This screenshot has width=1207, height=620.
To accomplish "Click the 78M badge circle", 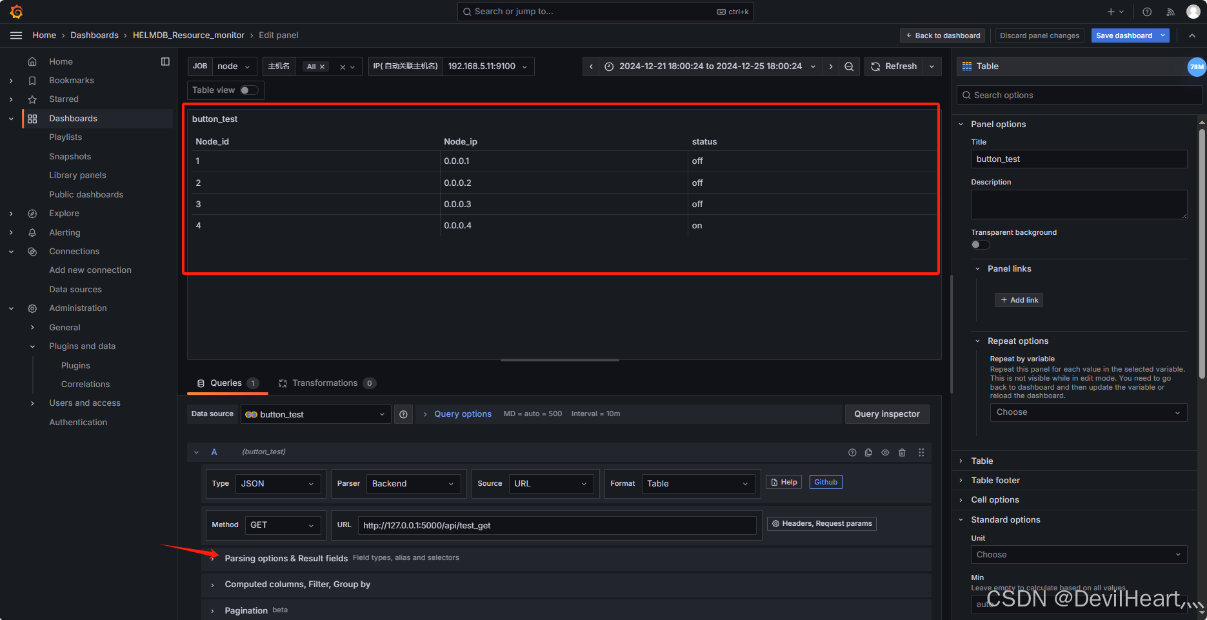I will click(1197, 66).
